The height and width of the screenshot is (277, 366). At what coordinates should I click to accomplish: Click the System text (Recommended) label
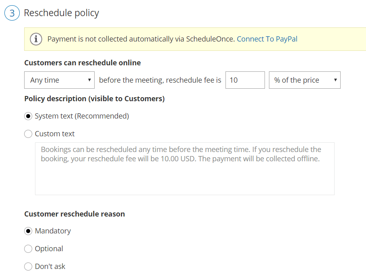point(82,116)
